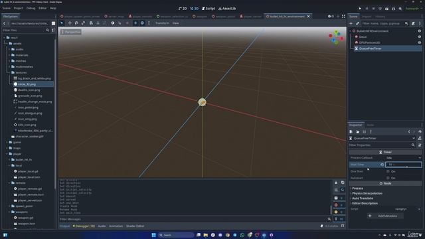Click the viewport orientation gizmo
Viewport: 425px width, 239px height.
point(336,37)
